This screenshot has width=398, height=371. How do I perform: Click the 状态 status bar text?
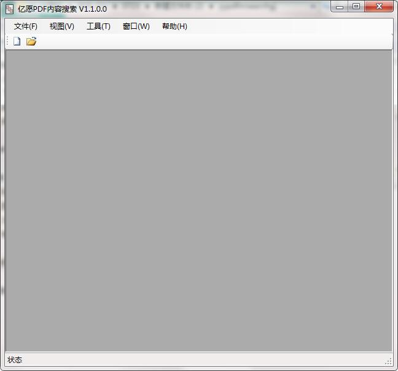15,360
